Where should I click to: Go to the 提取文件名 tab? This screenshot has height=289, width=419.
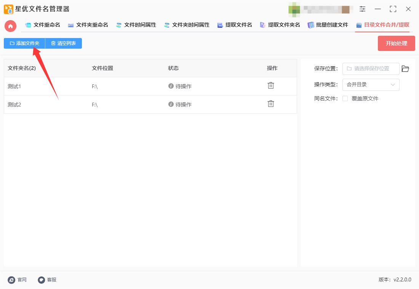coord(235,25)
